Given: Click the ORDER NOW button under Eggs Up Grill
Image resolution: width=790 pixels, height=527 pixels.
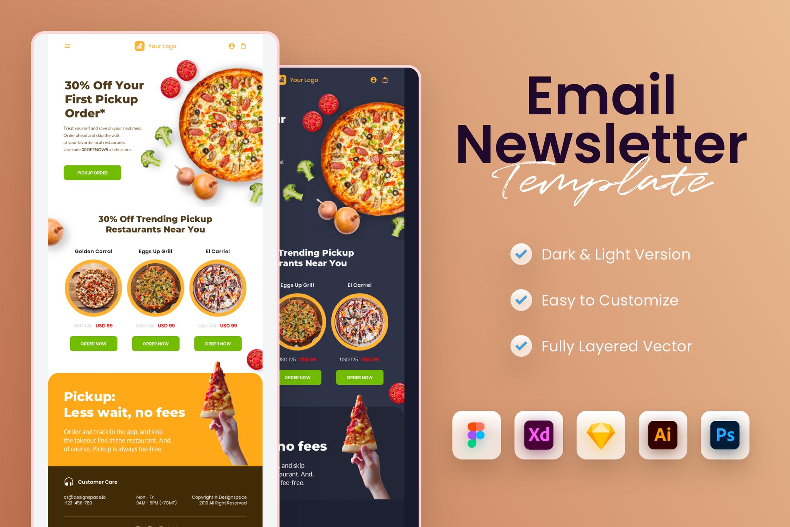Looking at the screenshot, I should [x=156, y=344].
